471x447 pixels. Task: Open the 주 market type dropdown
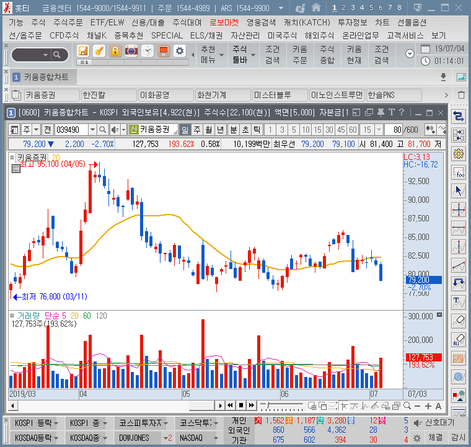(36, 130)
